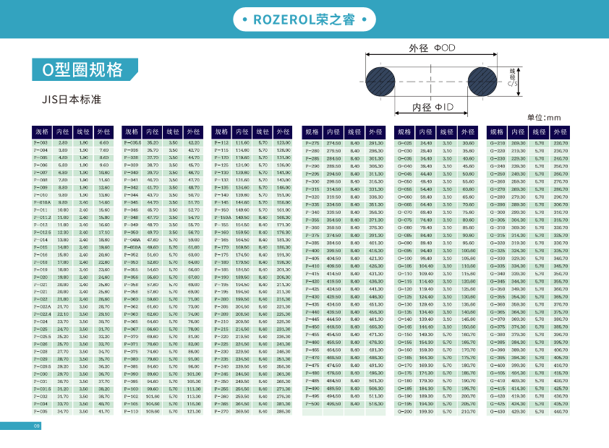Select the G-430 spec cell
This screenshot has height=448, width=609.
click(498, 411)
